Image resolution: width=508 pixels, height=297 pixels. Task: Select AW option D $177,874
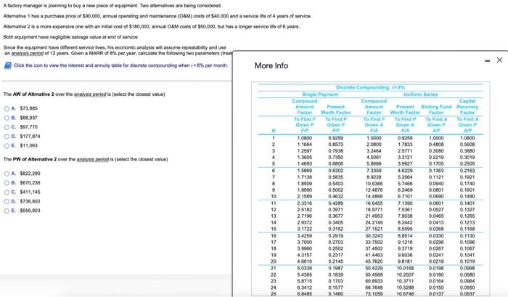[7, 137]
